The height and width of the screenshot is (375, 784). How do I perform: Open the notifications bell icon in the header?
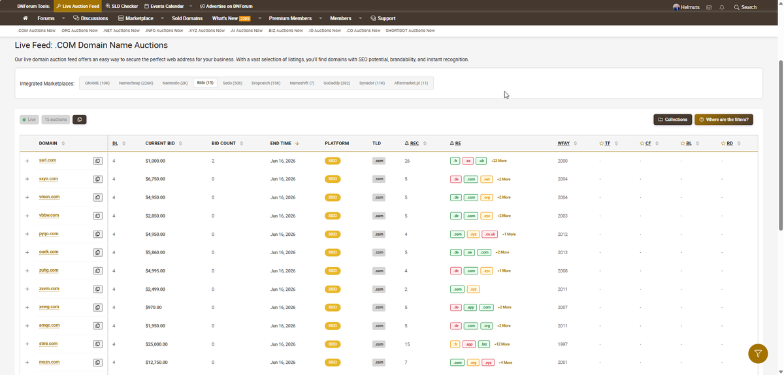pos(722,7)
